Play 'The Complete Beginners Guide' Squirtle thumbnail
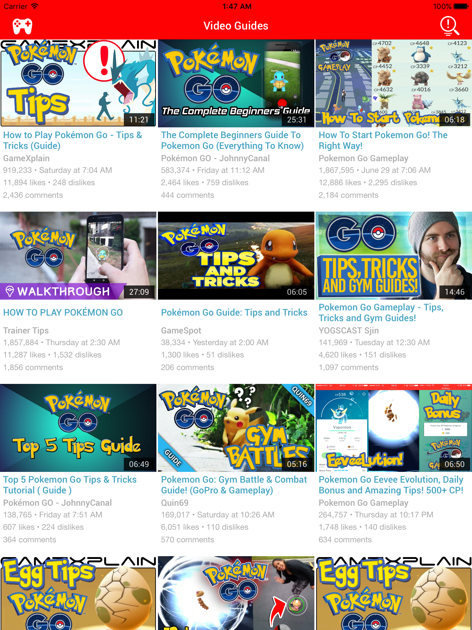Viewport: 472px width, 630px height. [236, 83]
